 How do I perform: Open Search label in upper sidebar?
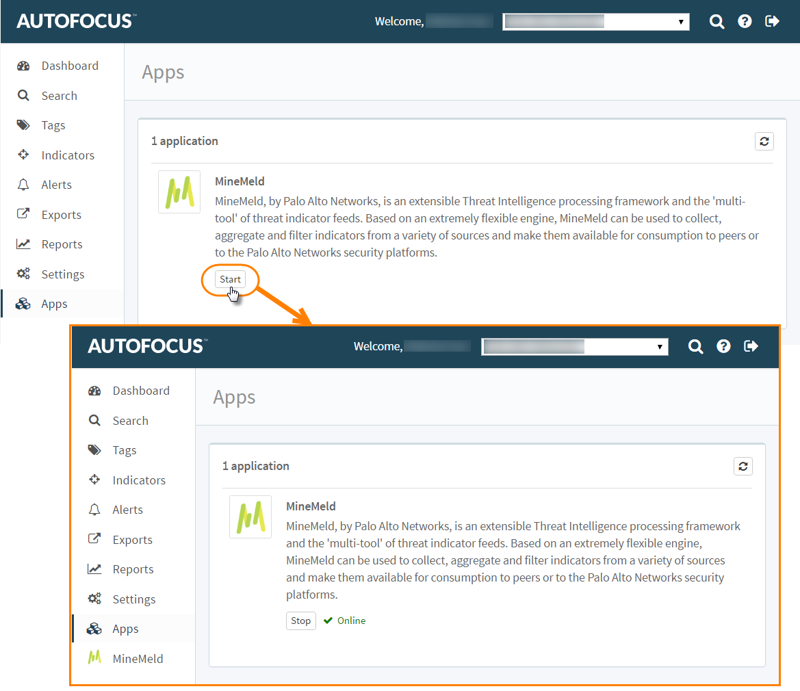tap(59, 96)
